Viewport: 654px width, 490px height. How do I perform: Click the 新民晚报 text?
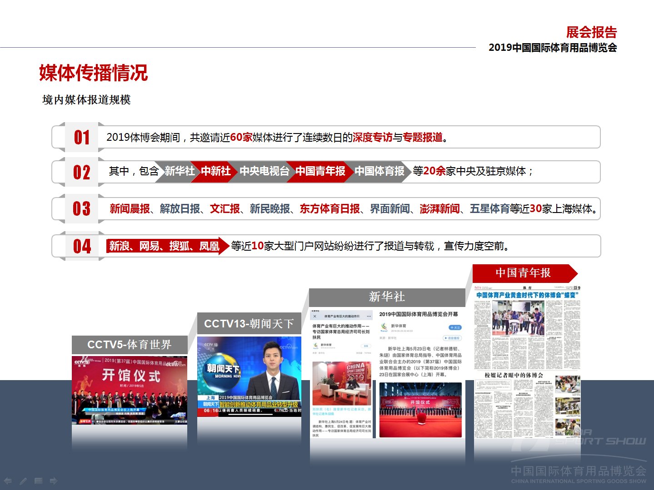(x=270, y=209)
